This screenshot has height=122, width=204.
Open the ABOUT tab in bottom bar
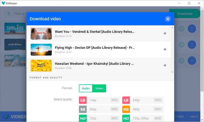pos(194,117)
